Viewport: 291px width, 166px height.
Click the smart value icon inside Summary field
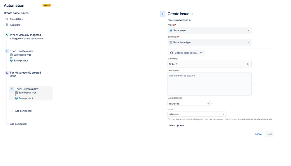pyautogui.click(x=248, y=64)
